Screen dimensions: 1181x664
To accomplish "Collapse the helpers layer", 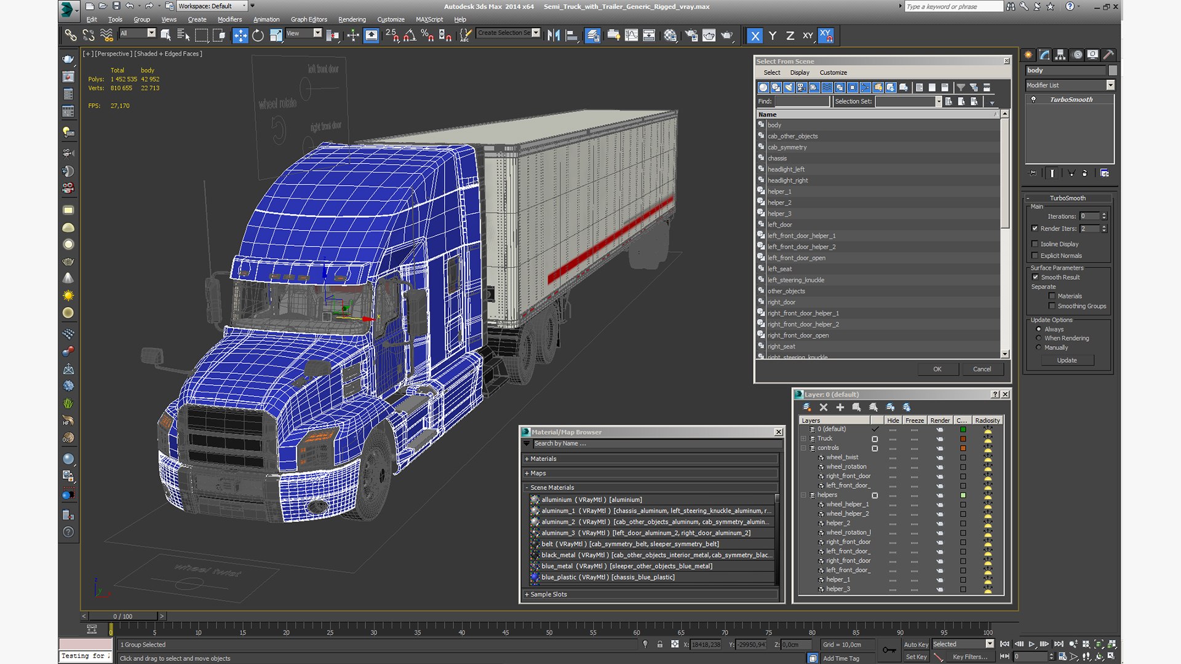I will coord(803,496).
